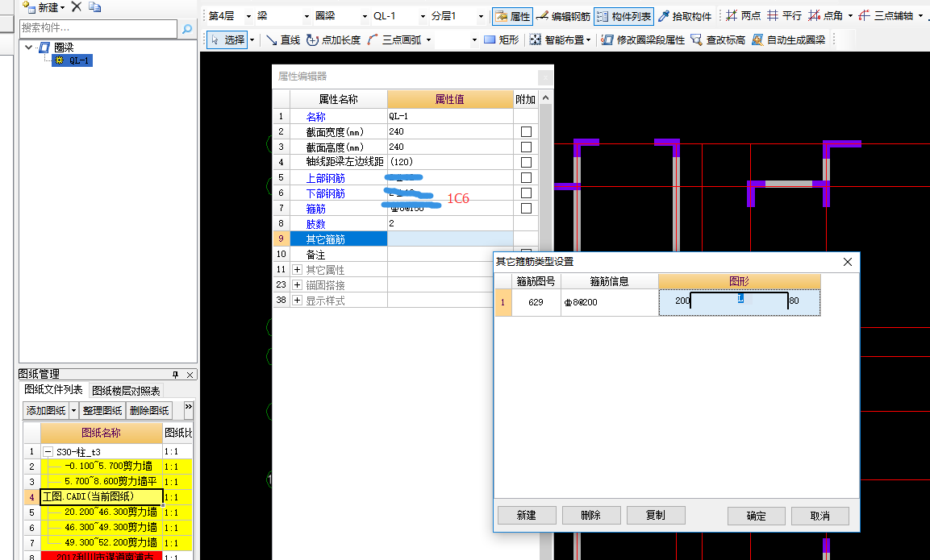930x560 pixels.
Task: Confirm with the 确定 button
Action: [757, 516]
